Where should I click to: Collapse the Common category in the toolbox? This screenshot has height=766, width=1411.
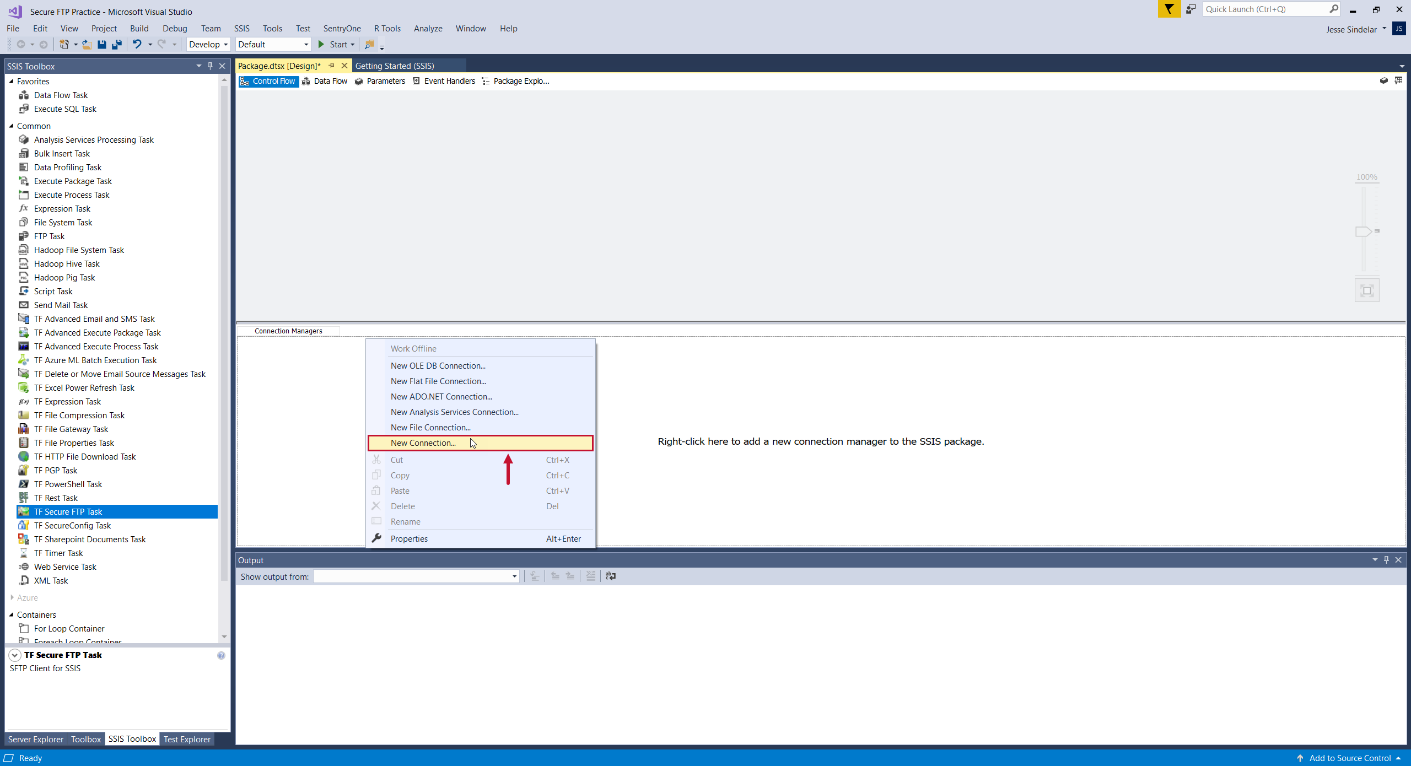(12, 126)
